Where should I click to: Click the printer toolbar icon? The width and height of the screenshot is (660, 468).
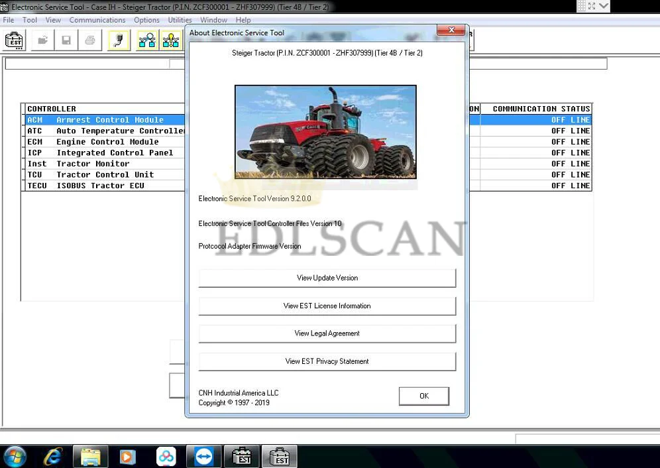[x=89, y=40]
